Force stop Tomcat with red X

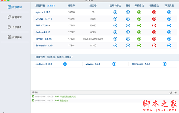point(154,39)
